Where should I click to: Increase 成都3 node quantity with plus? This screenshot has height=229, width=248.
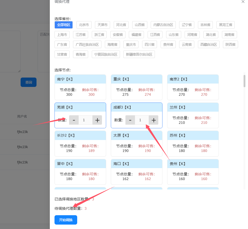click(154, 120)
